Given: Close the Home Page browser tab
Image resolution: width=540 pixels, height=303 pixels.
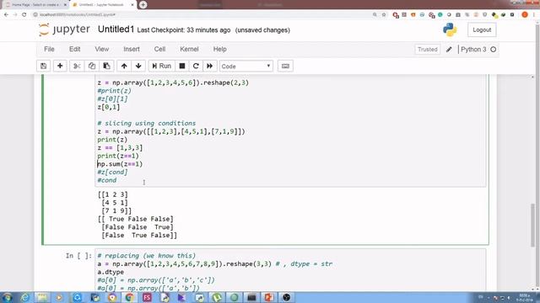Looking at the screenshot, I should [65, 5].
